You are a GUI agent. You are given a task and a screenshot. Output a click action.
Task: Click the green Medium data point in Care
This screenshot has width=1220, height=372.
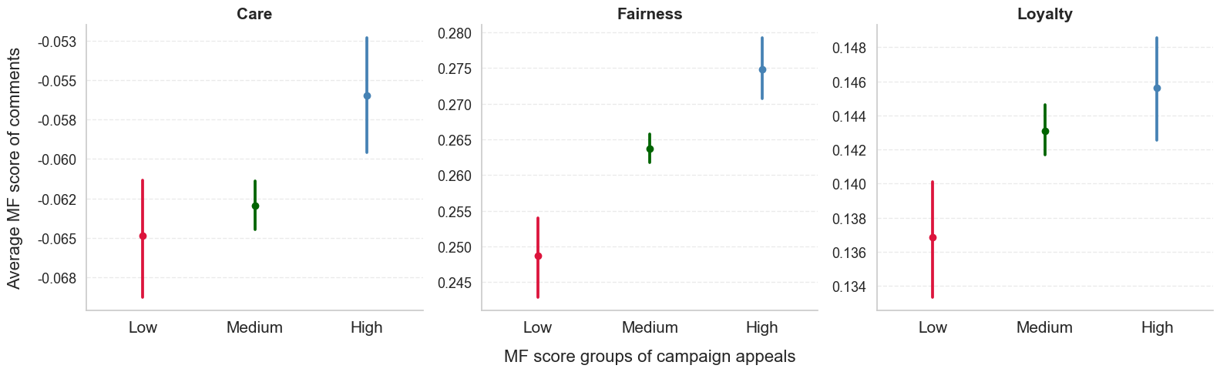(x=255, y=206)
